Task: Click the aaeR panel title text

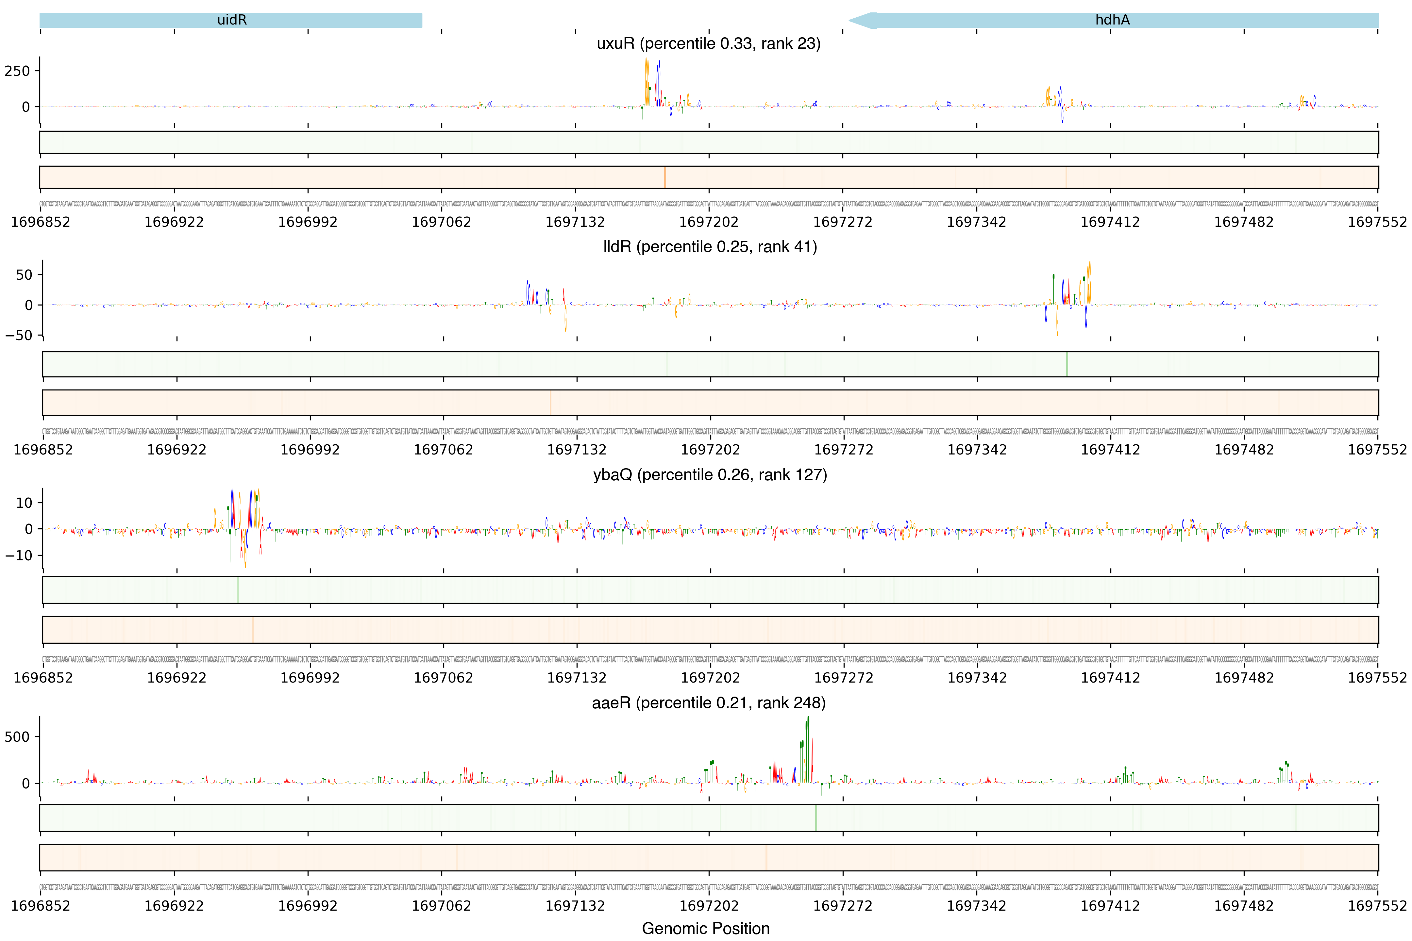Action: 708,703
